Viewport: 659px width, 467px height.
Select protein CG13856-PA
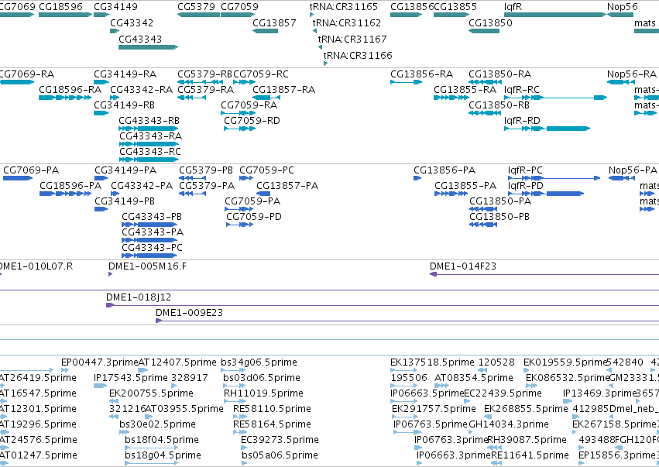point(444,170)
